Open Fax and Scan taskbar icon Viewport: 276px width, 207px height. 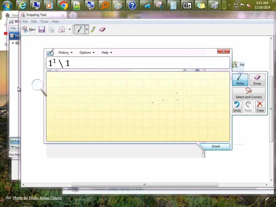point(215,5)
